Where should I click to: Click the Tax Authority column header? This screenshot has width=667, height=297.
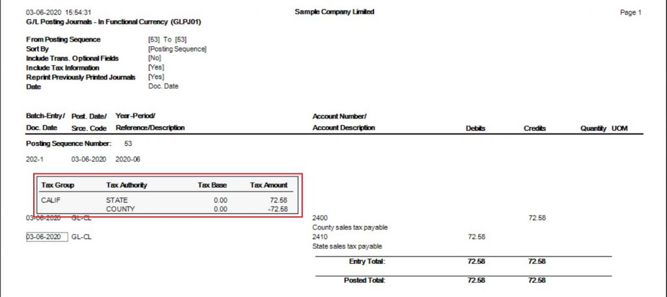pos(127,185)
